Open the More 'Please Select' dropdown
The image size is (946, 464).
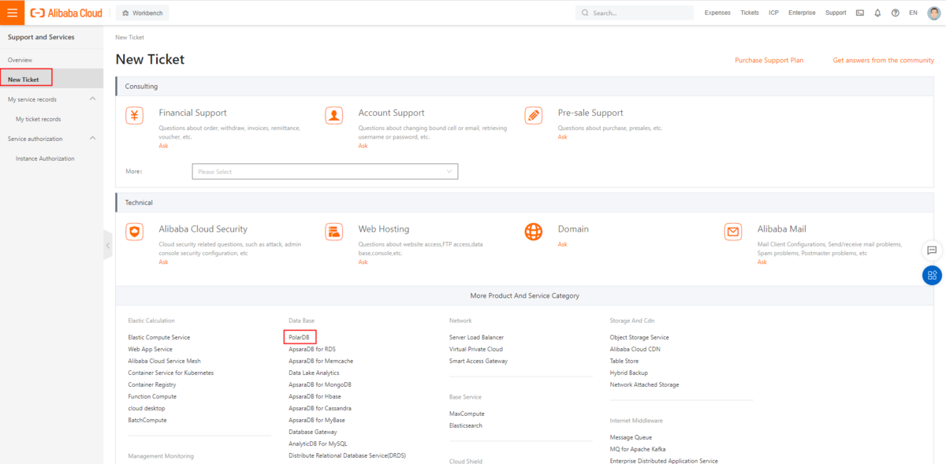(325, 172)
